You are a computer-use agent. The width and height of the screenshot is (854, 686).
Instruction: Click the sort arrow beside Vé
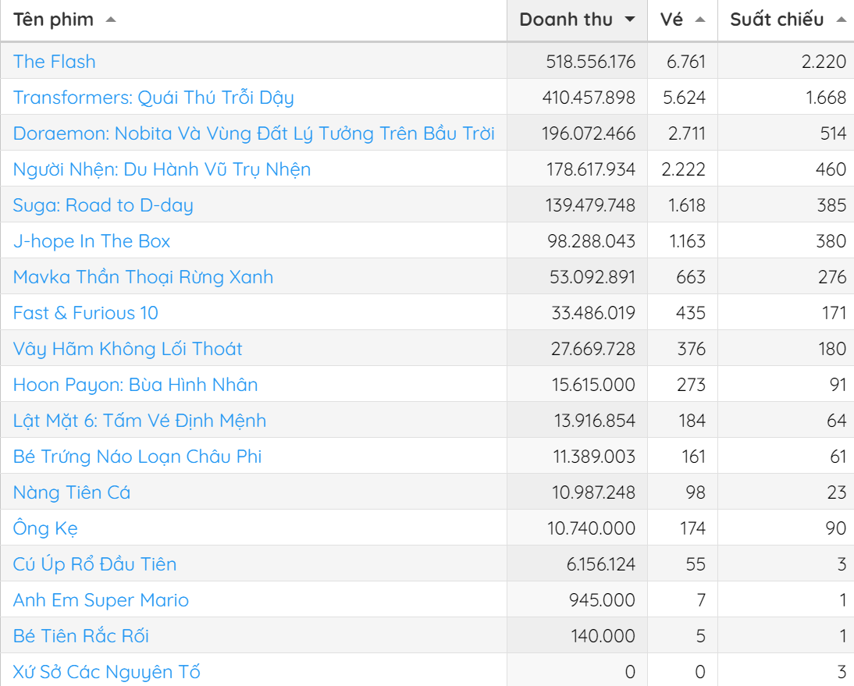click(x=700, y=20)
